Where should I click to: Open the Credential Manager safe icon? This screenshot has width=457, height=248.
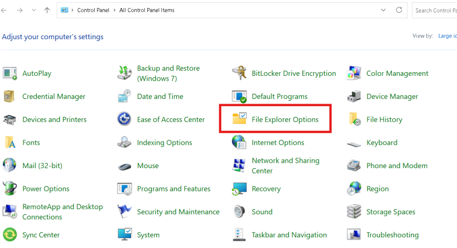(x=10, y=96)
